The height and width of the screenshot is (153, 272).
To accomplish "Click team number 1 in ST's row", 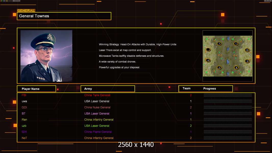I will (191, 113).
